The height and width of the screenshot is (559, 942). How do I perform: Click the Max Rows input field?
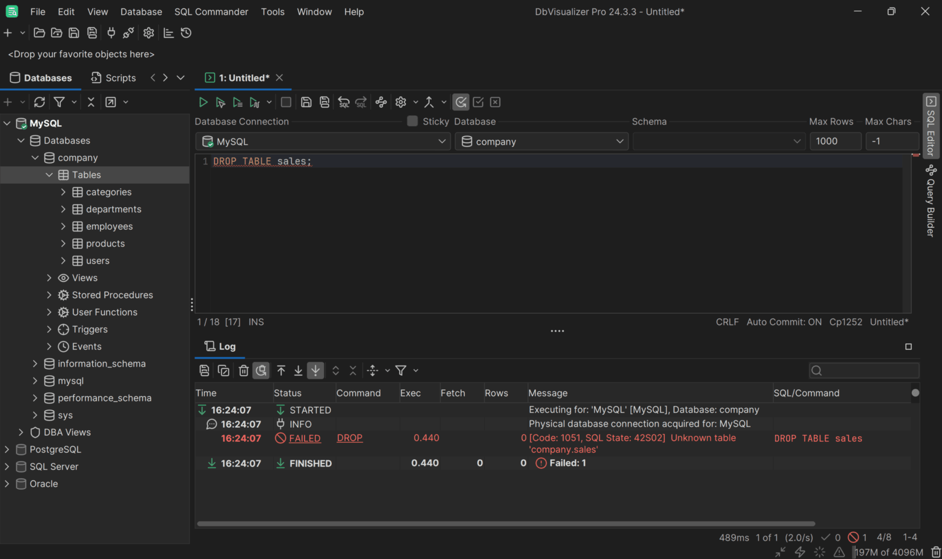click(835, 142)
